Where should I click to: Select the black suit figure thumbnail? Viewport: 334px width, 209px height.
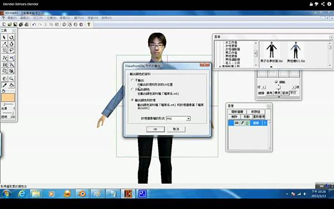[x=271, y=50]
